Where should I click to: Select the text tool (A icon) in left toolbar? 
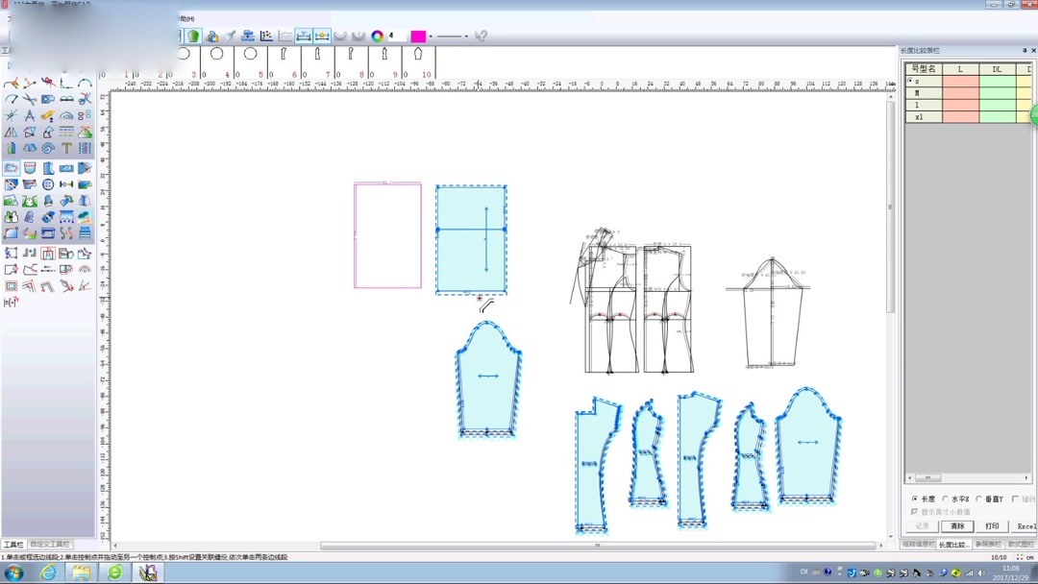[x=32, y=113]
